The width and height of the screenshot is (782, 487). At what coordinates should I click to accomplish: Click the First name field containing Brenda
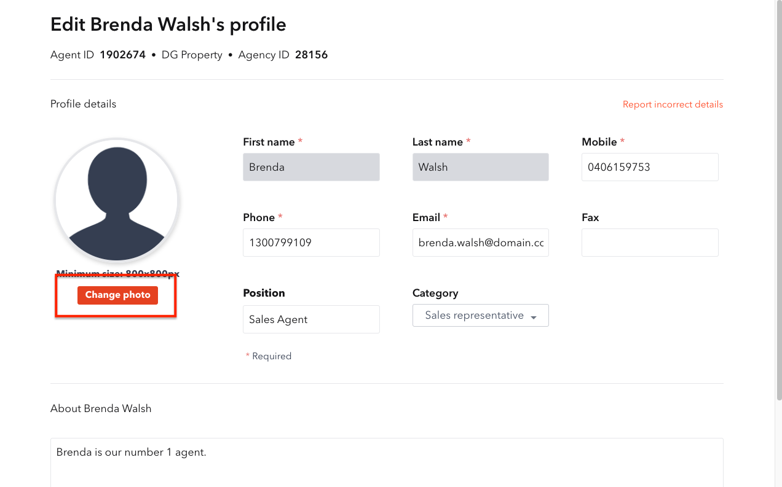(311, 167)
